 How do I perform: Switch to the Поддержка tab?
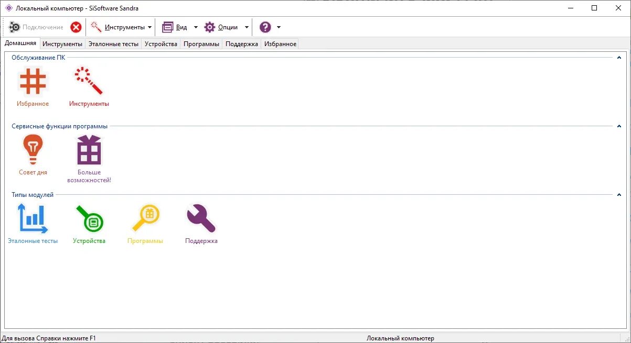(x=242, y=44)
